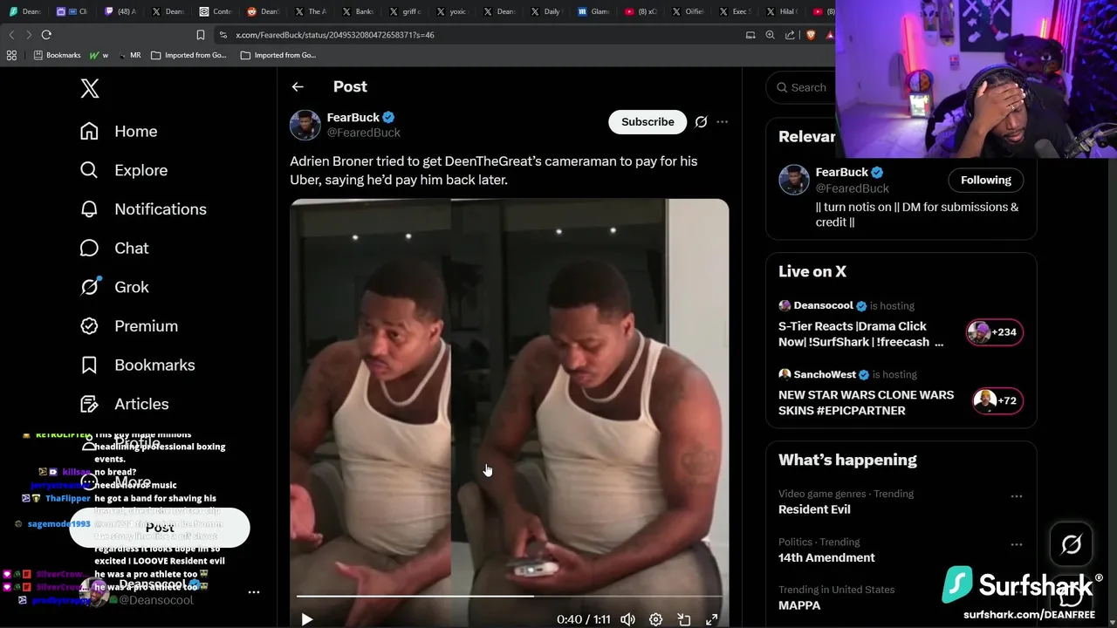Toggle Following for FearBuck
The width and height of the screenshot is (1117, 628).
click(985, 180)
